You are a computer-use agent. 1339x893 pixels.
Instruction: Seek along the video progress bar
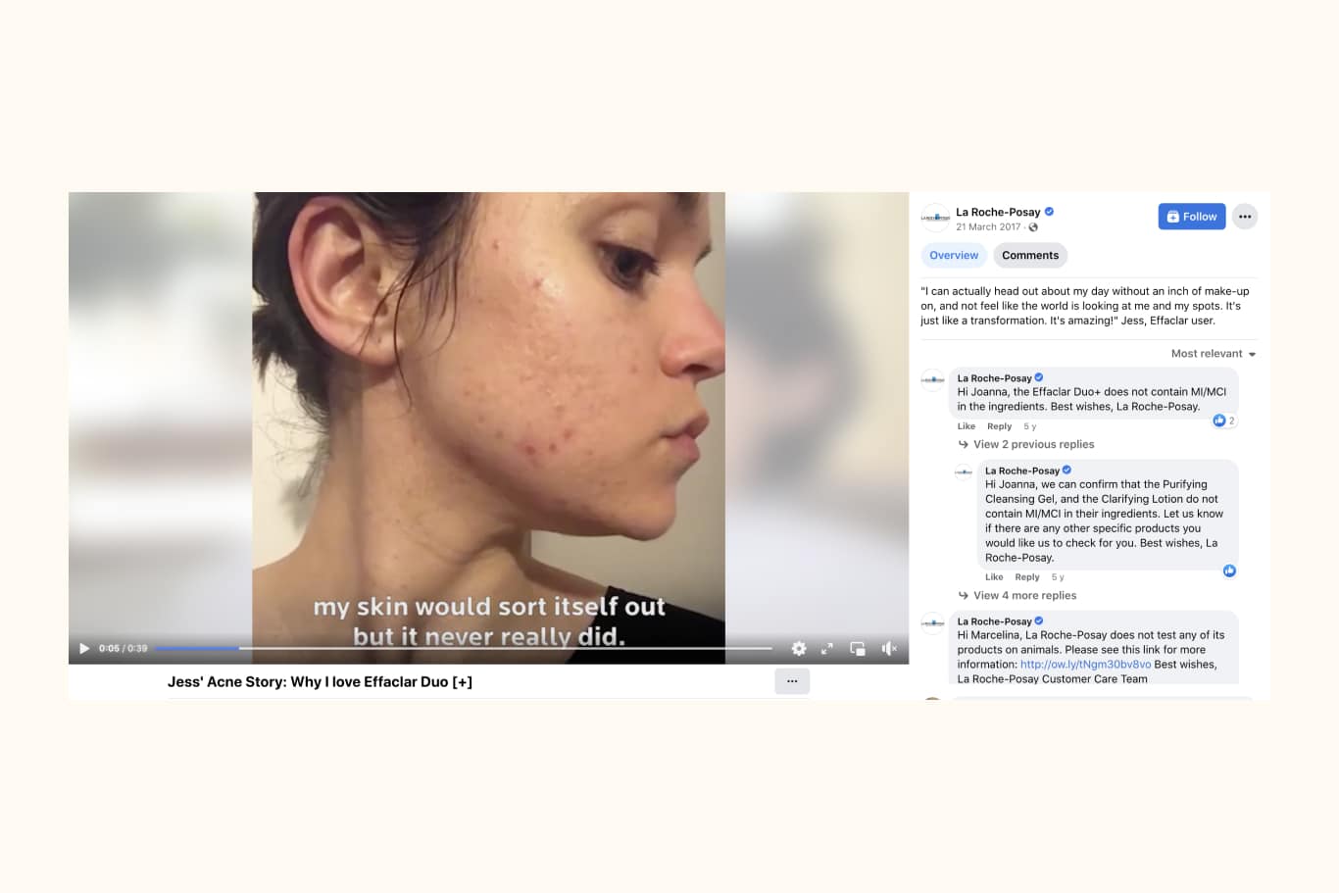464,648
